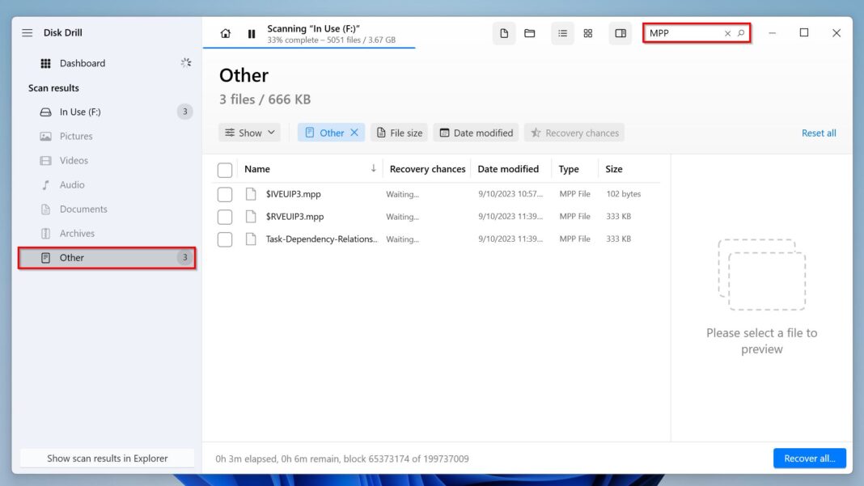Pause the In Use (F:) scan
The height and width of the screenshot is (486, 864).
(x=251, y=33)
